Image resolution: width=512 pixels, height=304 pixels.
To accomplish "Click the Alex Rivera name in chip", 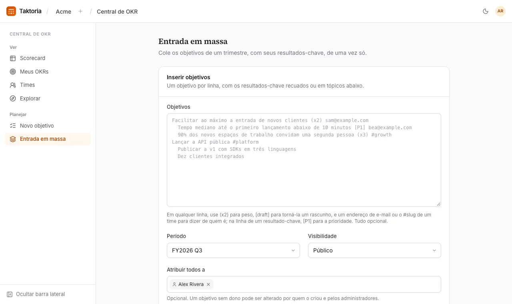I will click(x=191, y=284).
